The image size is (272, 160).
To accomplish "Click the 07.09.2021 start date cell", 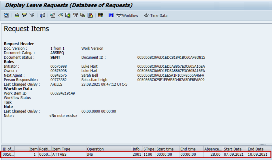I will point(235,154).
